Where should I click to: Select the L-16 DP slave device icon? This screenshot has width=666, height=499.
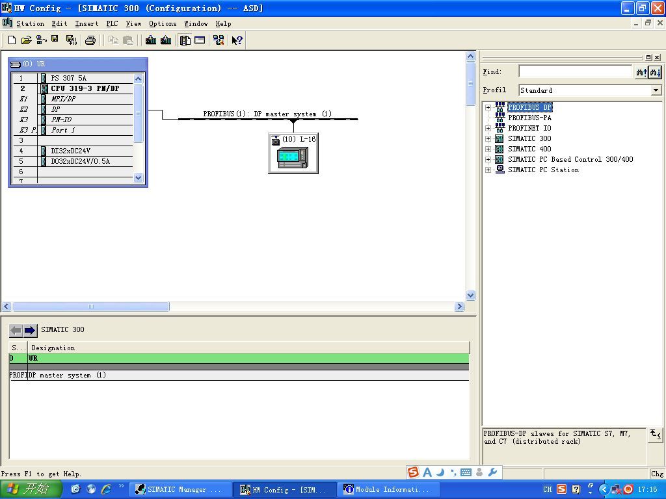[293, 153]
